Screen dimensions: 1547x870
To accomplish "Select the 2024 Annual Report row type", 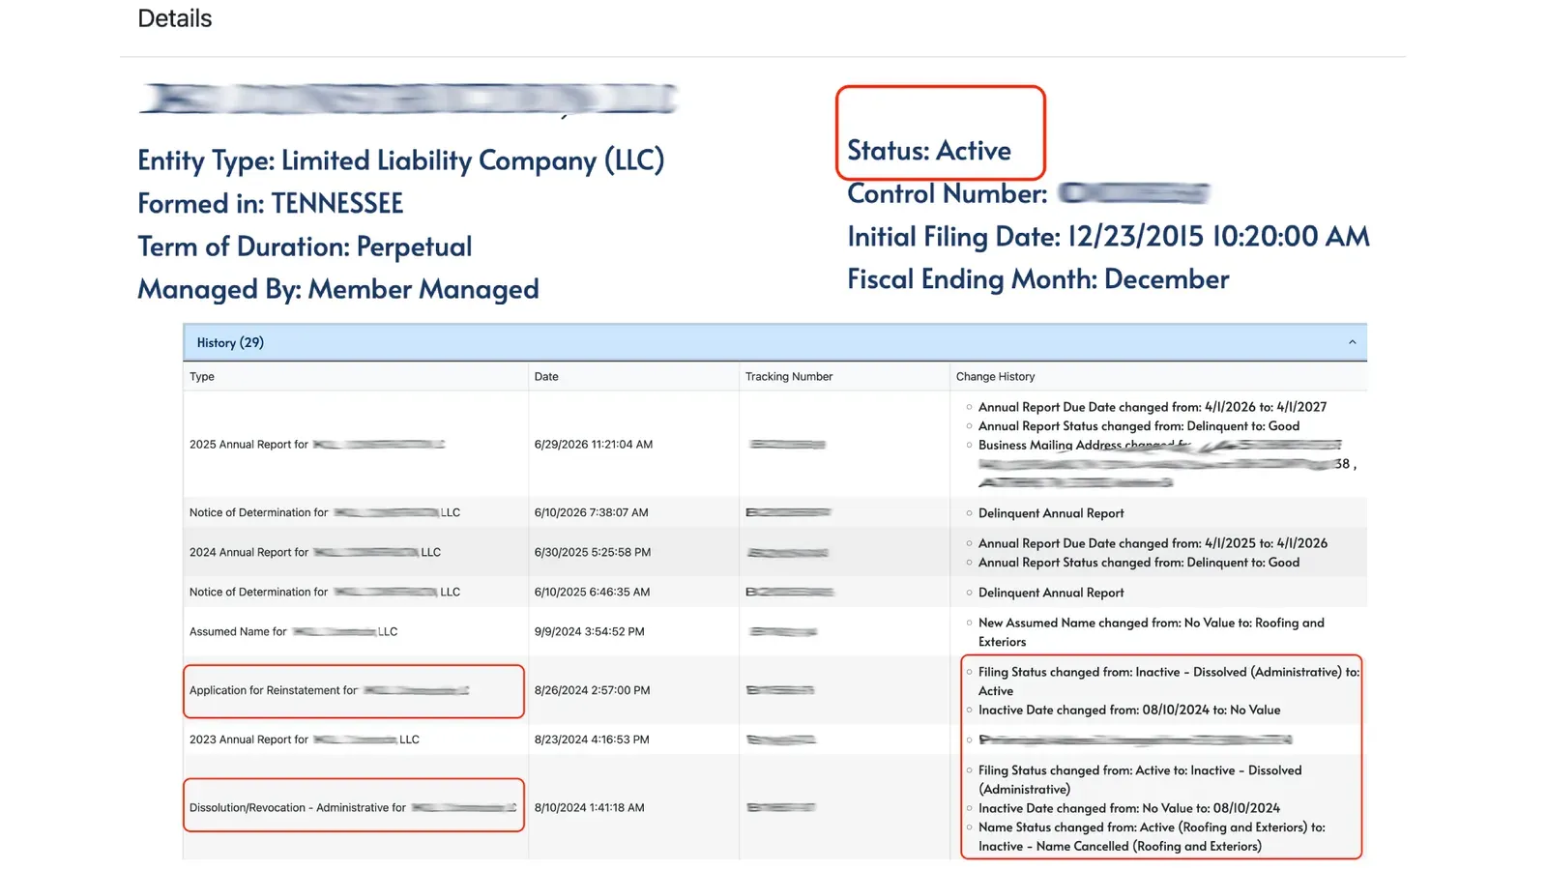I will (x=315, y=553).
